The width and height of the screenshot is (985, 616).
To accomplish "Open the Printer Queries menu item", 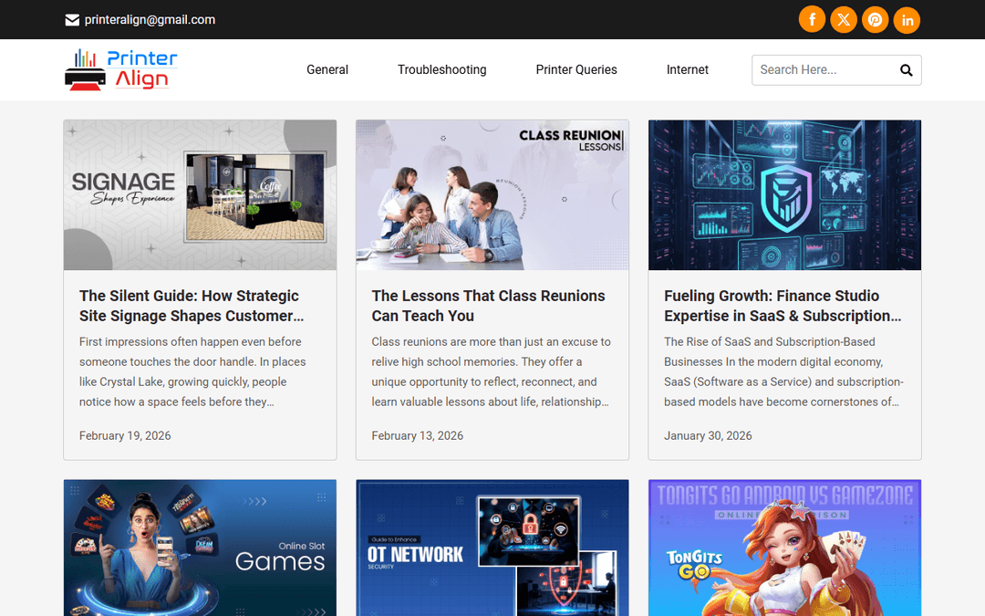I will point(576,69).
